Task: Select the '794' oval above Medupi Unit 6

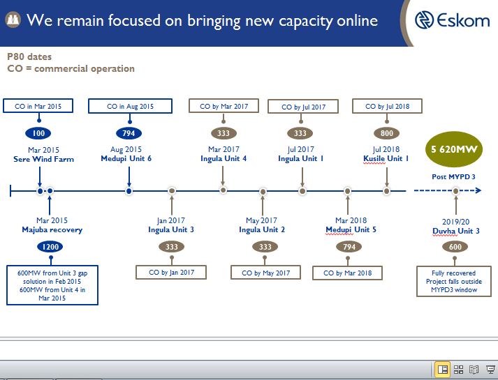Action: point(129,133)
